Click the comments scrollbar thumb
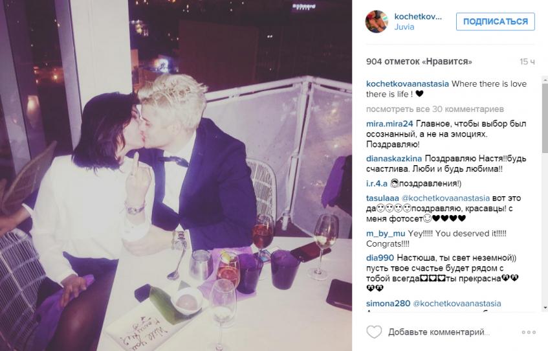 545,118
